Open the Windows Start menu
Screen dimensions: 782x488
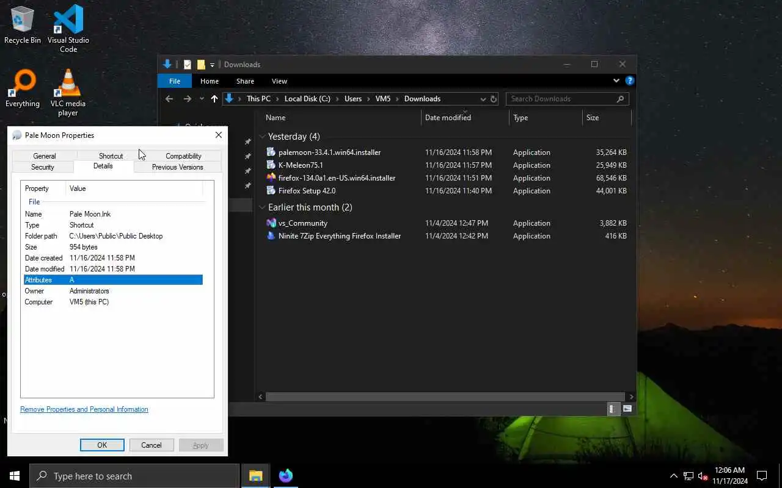pyautogui.click(x=15, y=476)
